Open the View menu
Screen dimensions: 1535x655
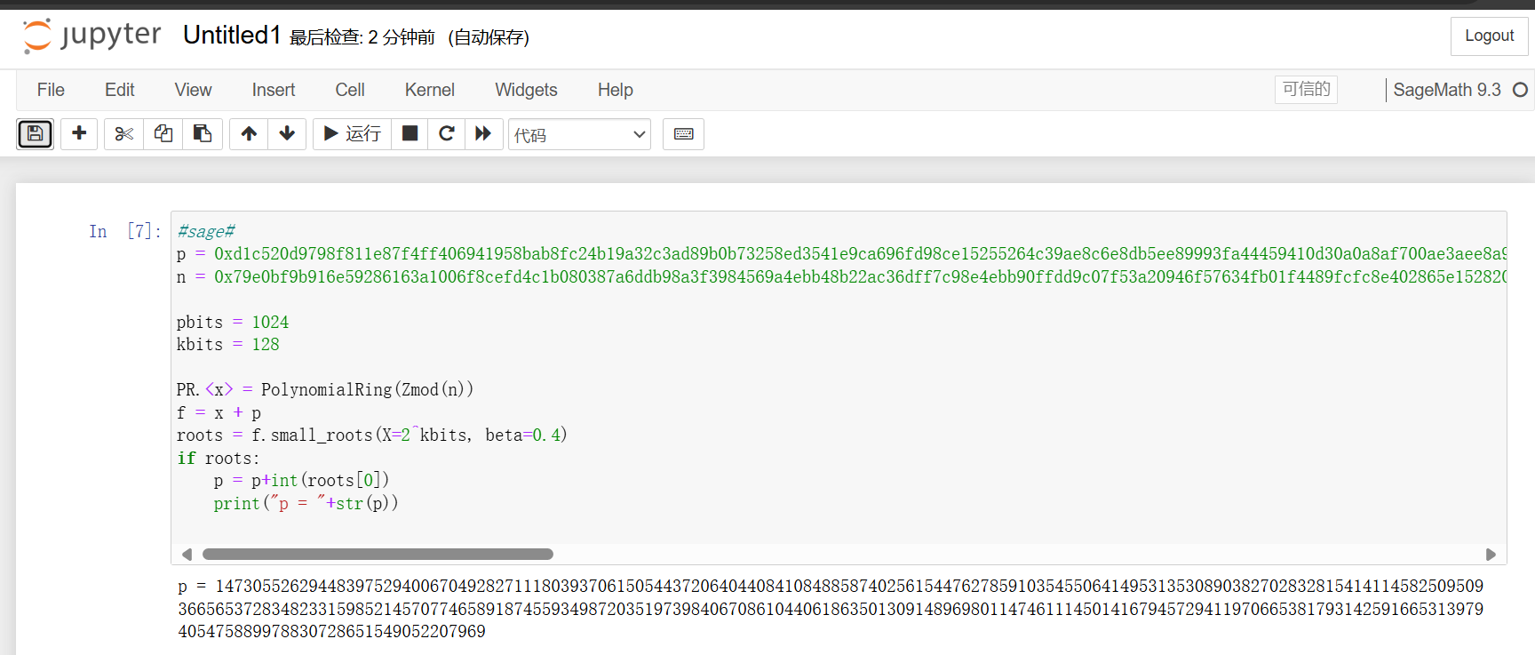tap(193, 90)
